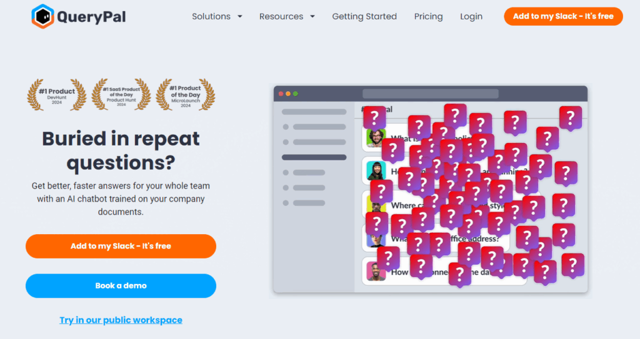Open the Pricing page
640x339 pixels.
tap(428, 17)
